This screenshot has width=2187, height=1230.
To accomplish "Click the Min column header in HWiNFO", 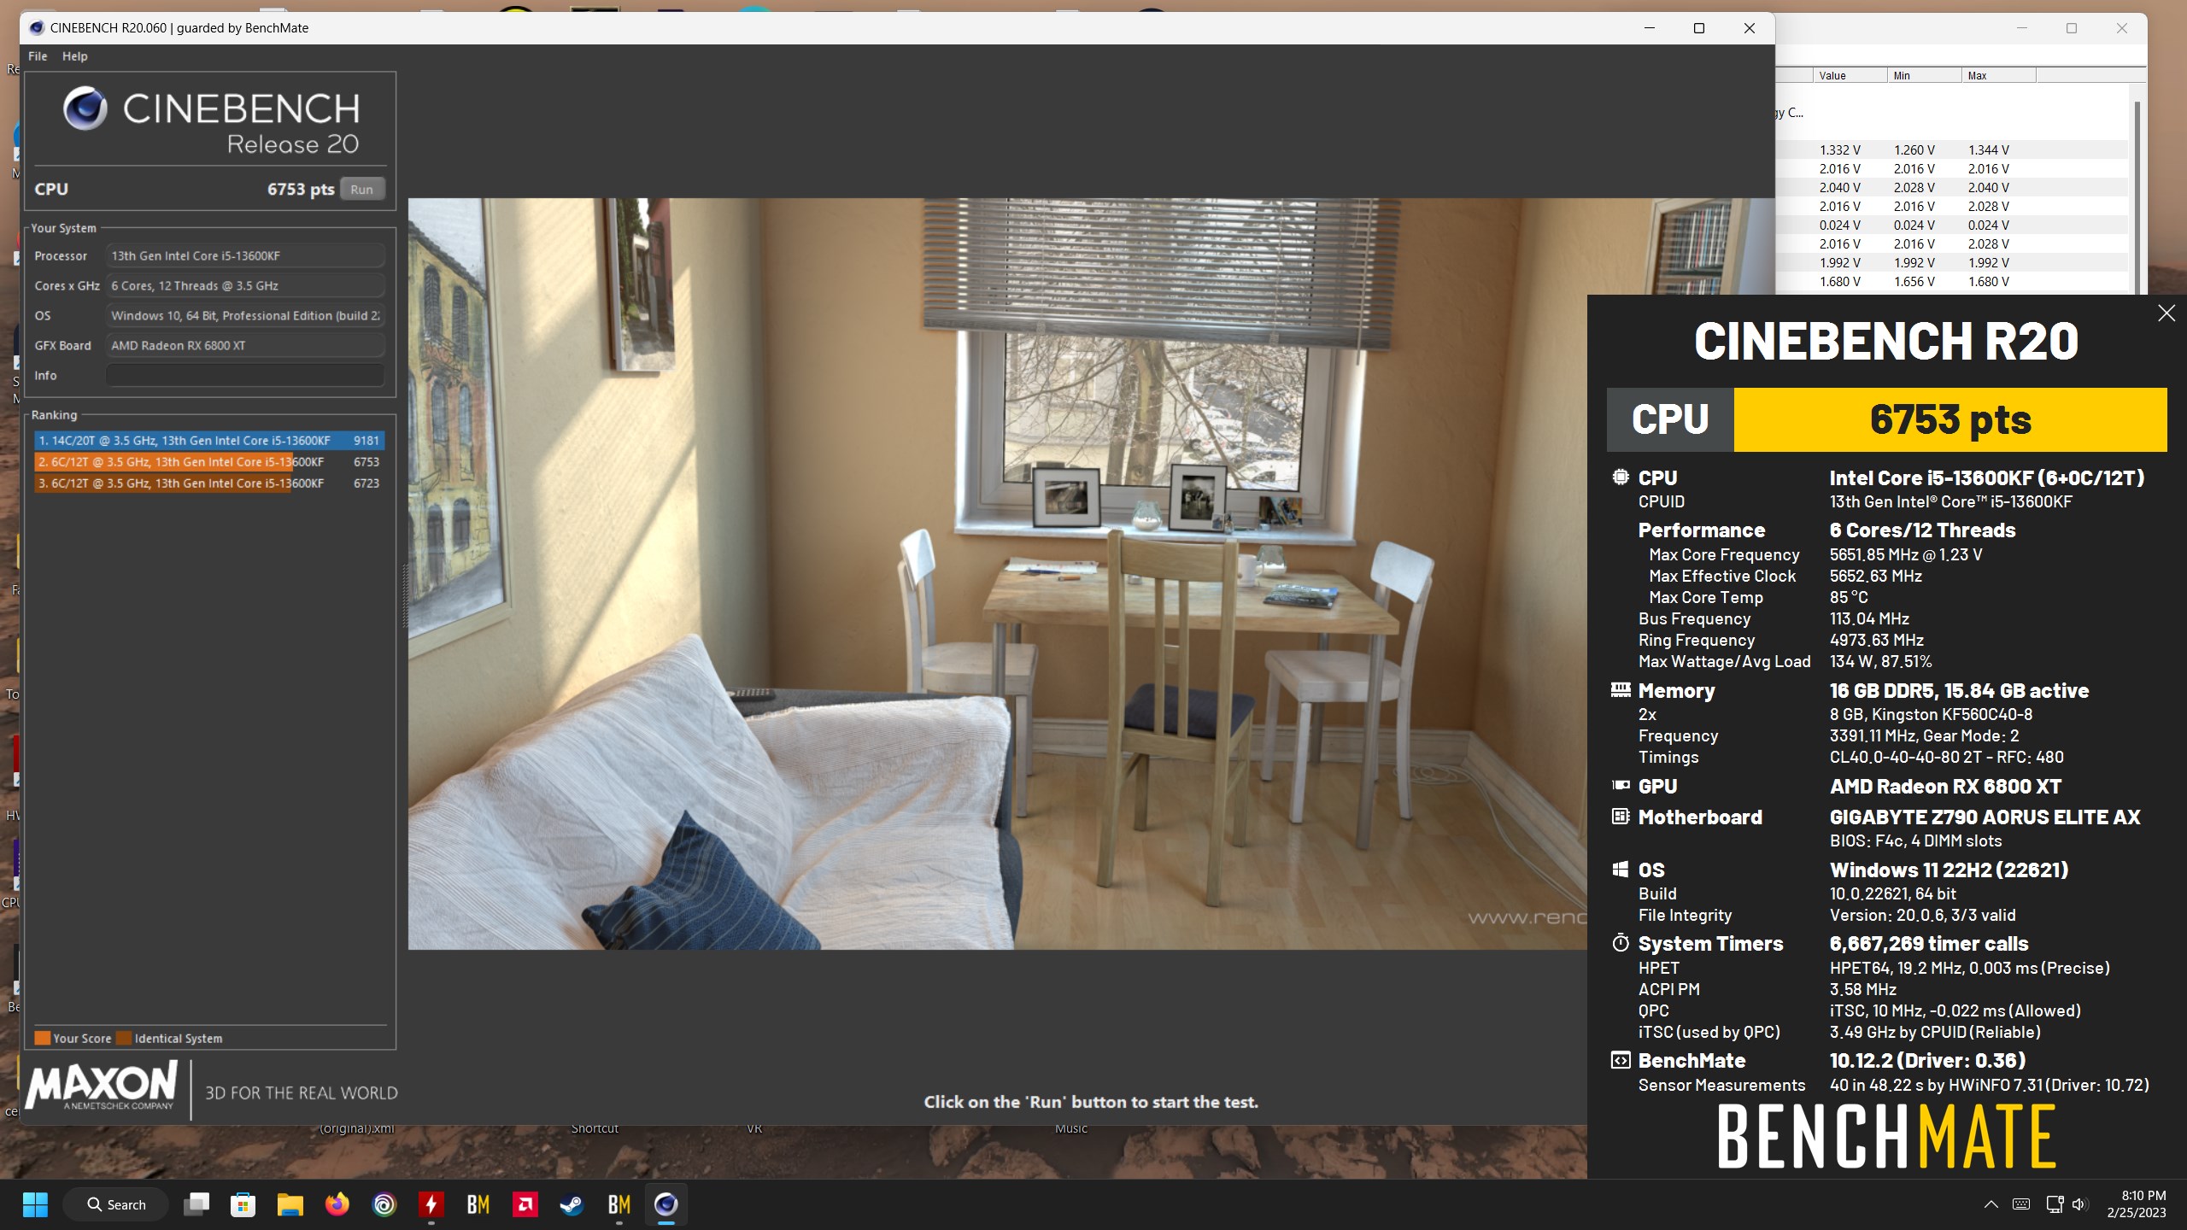I will coord(1924,75).
